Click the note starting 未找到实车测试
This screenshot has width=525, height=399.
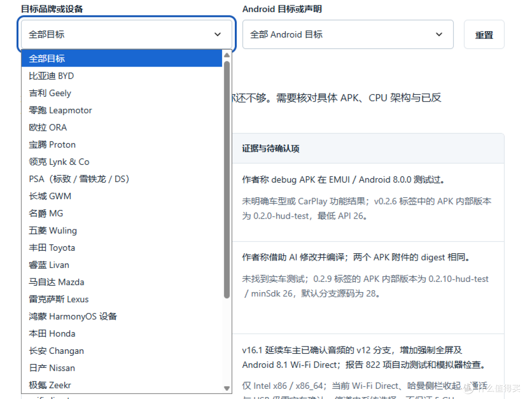(365, 286)
